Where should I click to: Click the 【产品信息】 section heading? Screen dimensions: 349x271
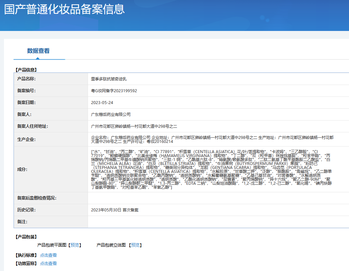(26, 70)
